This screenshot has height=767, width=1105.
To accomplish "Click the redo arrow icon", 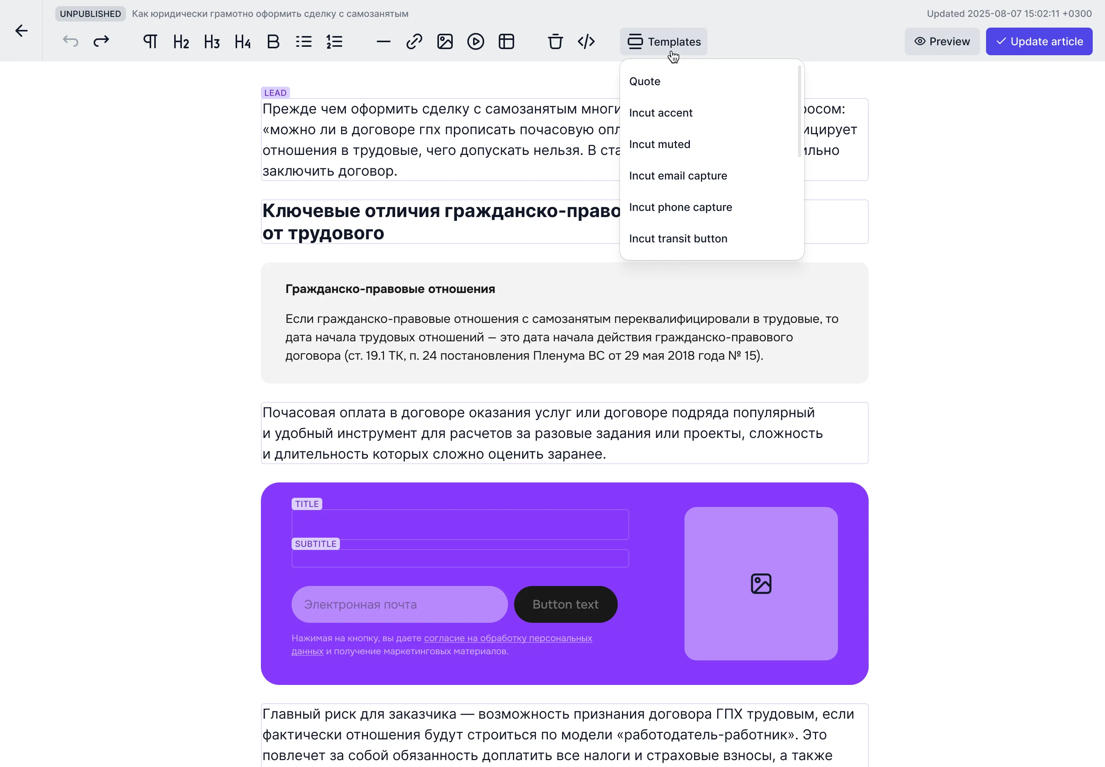I will (101, 41).
